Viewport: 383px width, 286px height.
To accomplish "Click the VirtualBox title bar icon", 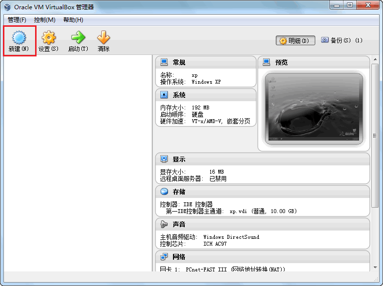I will 7,7.
